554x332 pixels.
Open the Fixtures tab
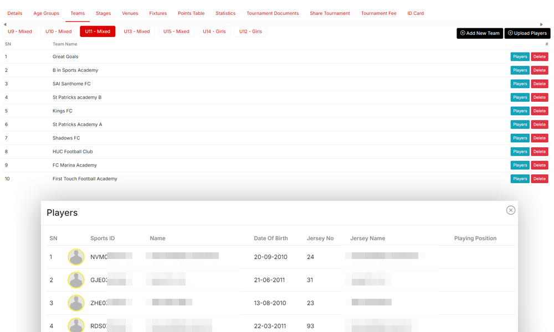tap(158, 13)
